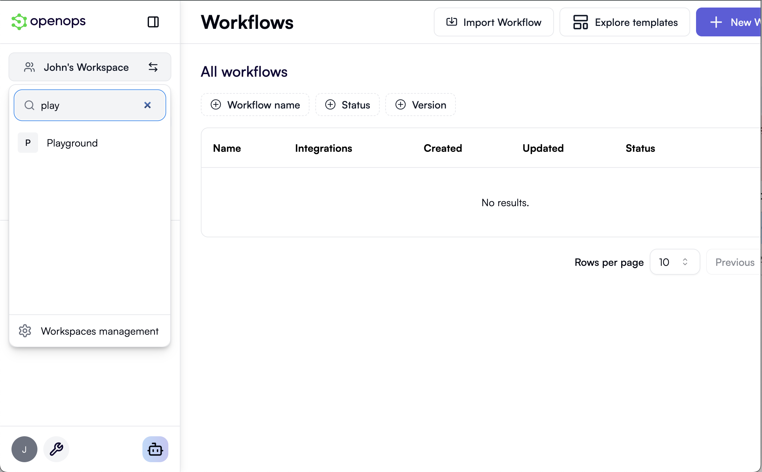Add a Workflow name filter
The image size is (762, 472).
(255, 105)
